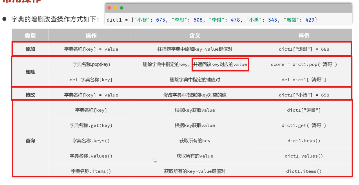Click 字典名称[key] = value in 修改 row
The image size is (359, 185).
pos(91,95)
